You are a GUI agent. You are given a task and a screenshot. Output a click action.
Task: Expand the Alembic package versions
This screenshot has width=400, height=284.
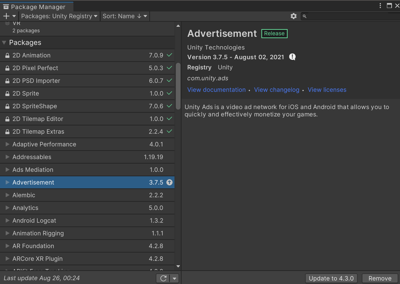pos(7,195)
